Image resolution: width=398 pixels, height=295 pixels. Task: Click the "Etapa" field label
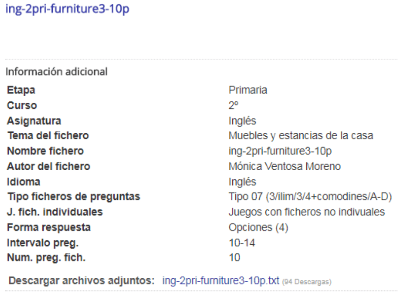coord(21,90)
